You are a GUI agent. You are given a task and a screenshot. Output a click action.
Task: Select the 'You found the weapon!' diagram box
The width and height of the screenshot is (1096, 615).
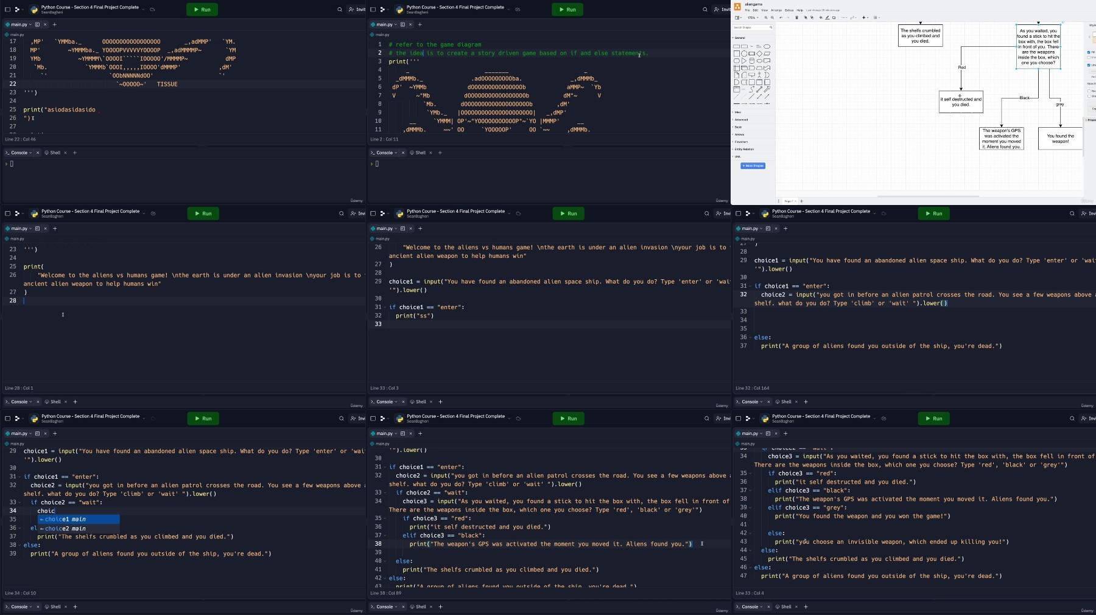tap(1060, 138)
